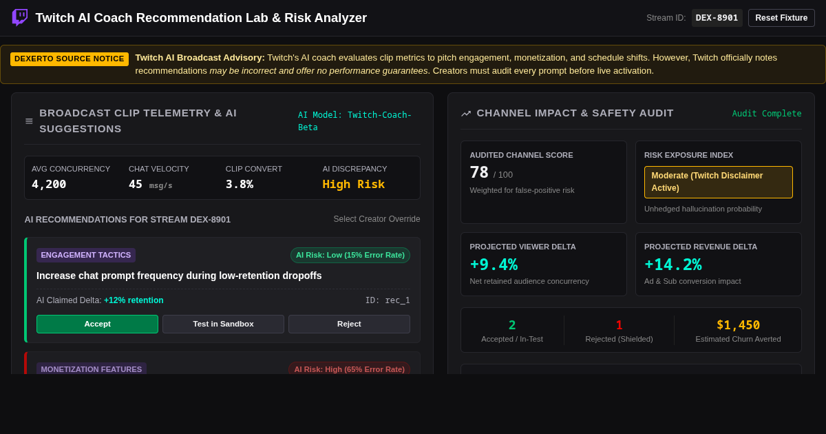826x434 pixels.
Task: Click the page title Twitch AI Coach Recommendation Lab
Action: (x=201, y=18)
